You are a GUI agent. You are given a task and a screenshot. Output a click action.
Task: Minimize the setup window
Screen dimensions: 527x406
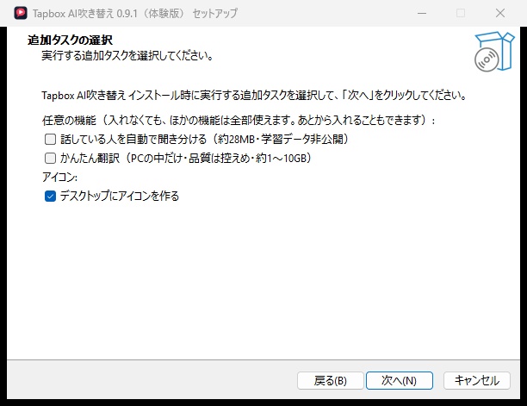pos(422,13)
